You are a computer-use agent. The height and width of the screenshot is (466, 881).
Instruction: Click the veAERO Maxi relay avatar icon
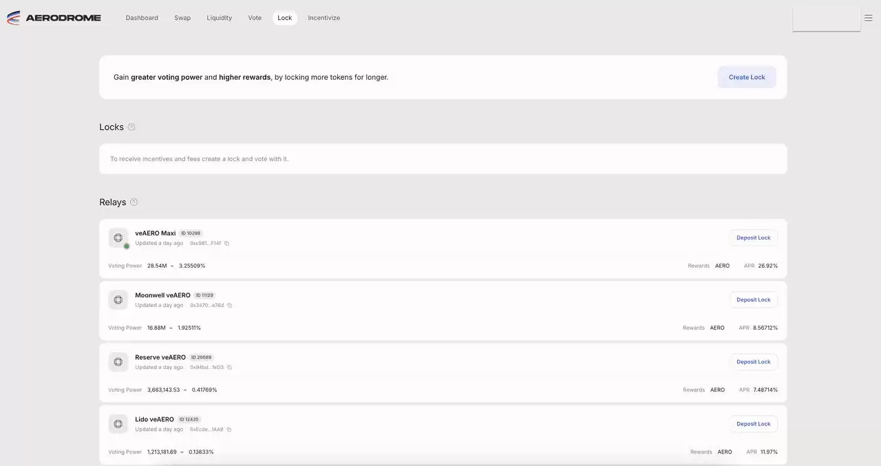coord(118,237)
